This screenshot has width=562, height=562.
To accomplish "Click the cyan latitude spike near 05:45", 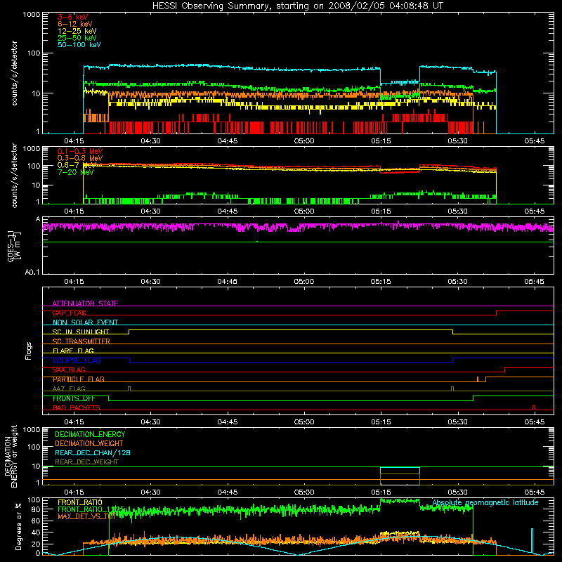I will pos(532,541).
